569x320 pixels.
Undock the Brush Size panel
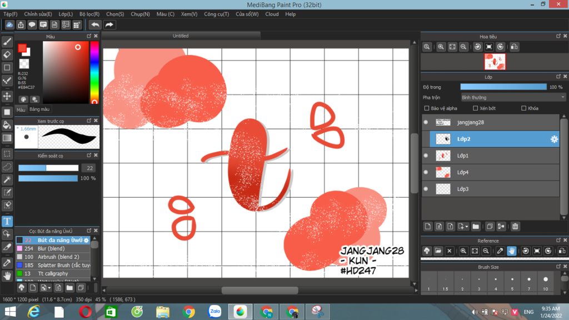tap(558, 267)
